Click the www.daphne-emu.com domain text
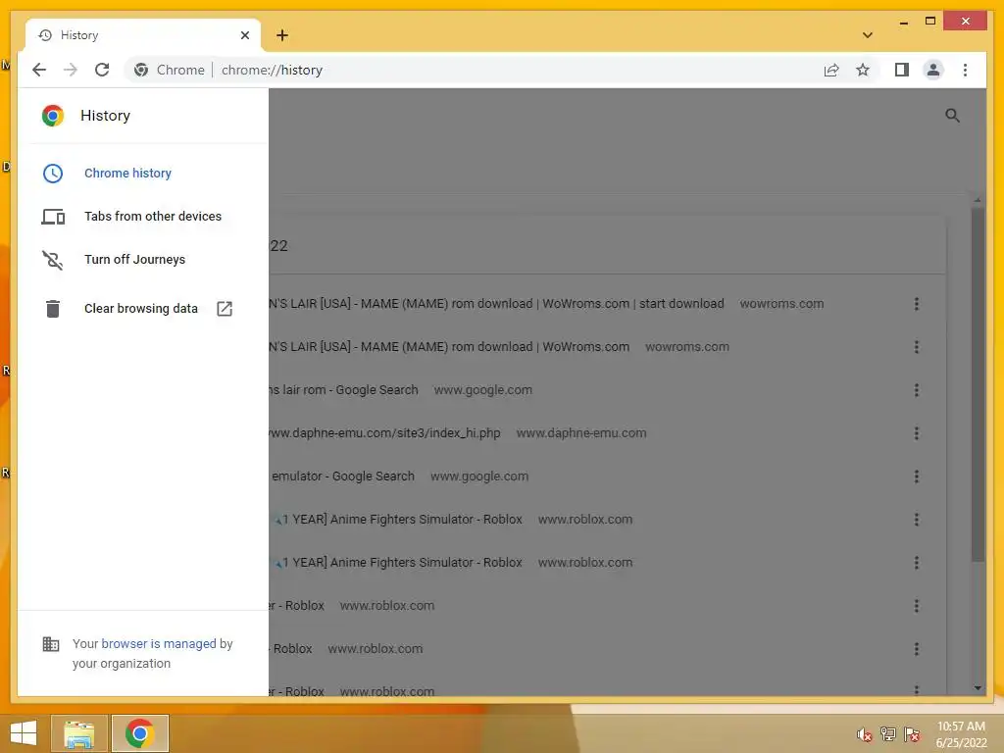Screen dimensions: 1004x753 pyautogui.click(x=581, y=432)
